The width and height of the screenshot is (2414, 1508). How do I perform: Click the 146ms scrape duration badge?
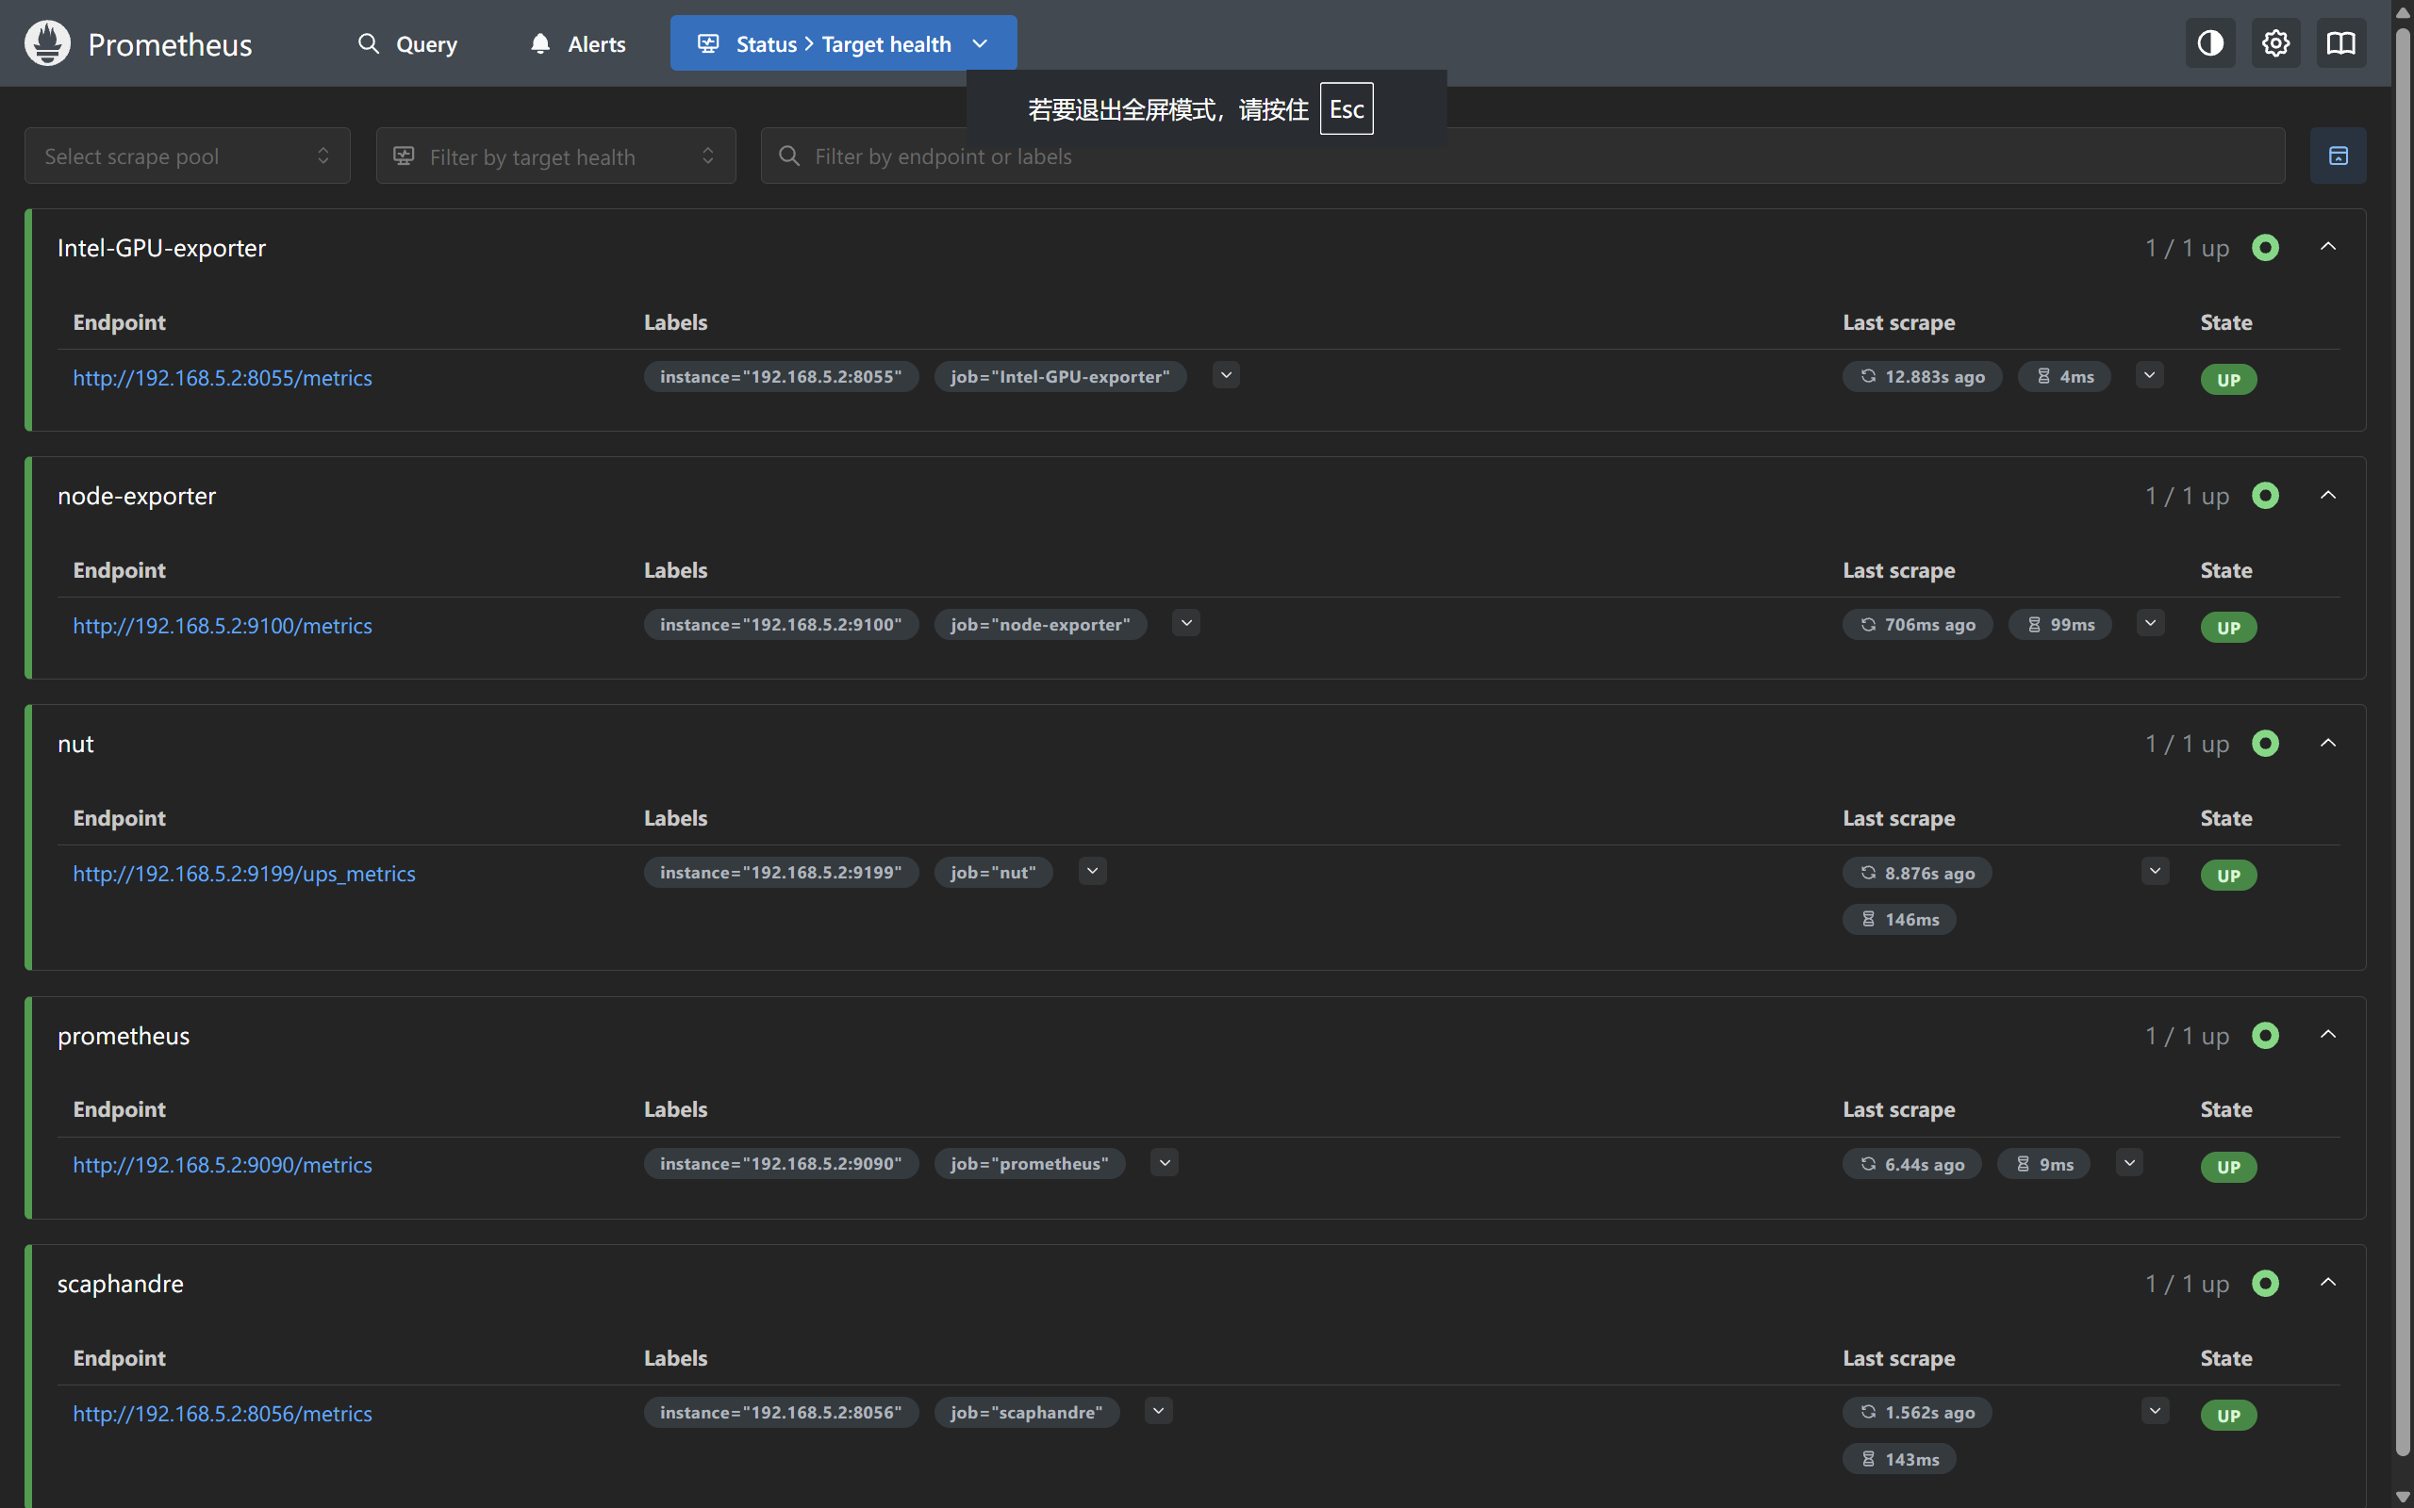(1899, 920)
